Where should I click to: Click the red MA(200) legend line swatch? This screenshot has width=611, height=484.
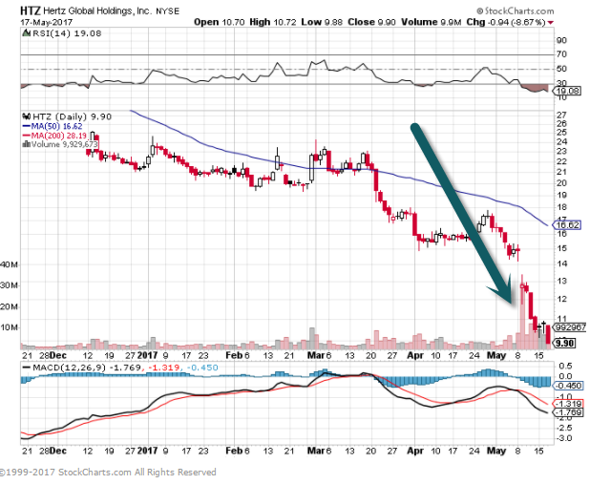pos(27,136)
